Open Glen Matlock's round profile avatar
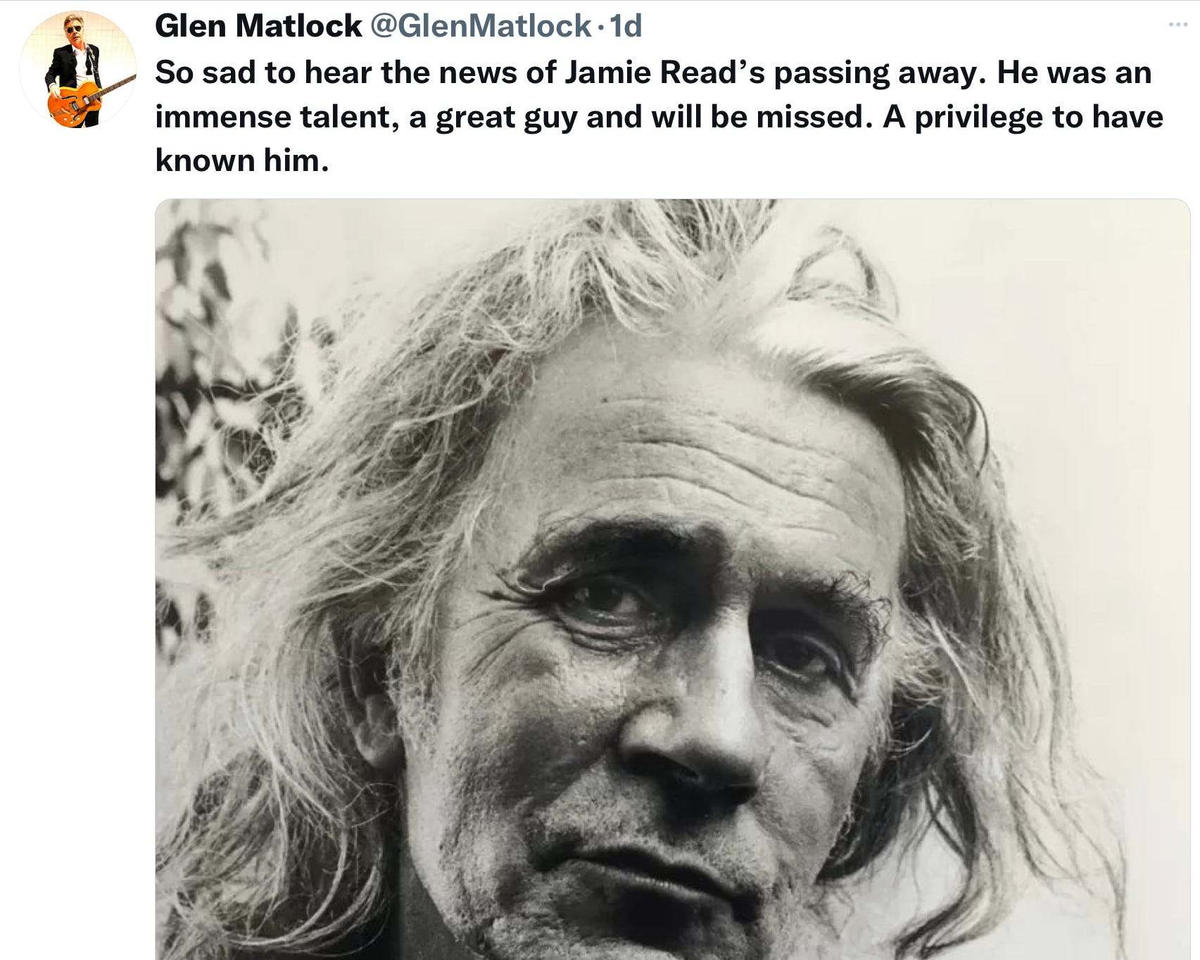 point(78,69)
